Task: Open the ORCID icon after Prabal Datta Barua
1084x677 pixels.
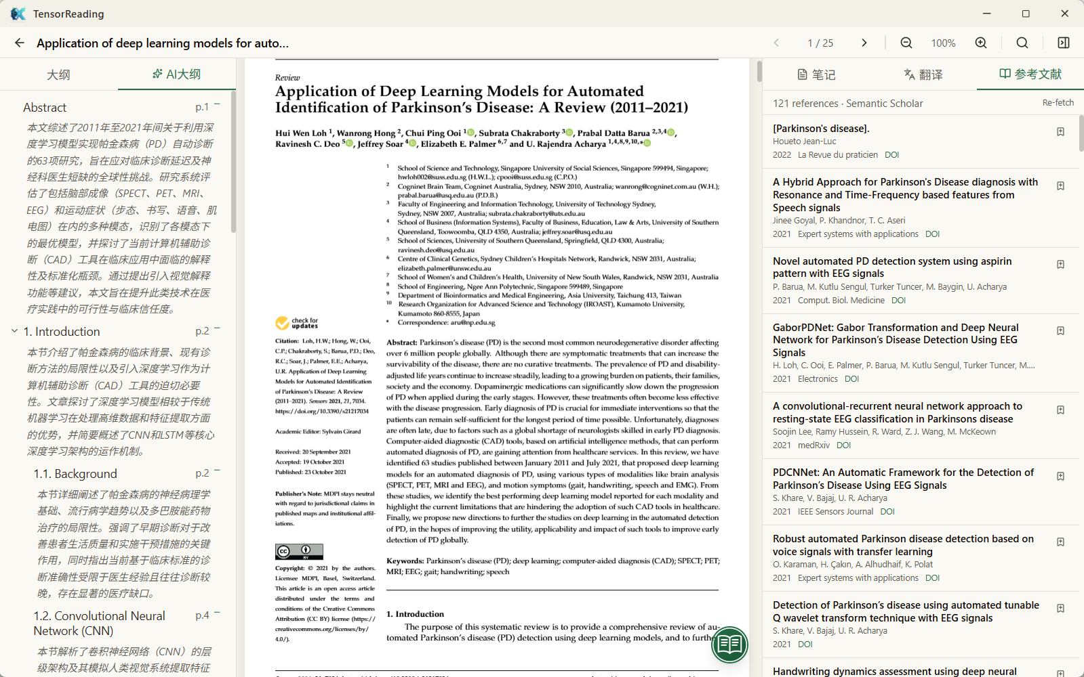Action: (x=670, y=132)
